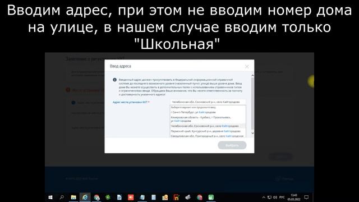Viewport: 359px width, 202px height.
Task: Select the 'Кемеровская область - Кузбасс, г Прокопьевск' suggestion
Action: point(208,119)
